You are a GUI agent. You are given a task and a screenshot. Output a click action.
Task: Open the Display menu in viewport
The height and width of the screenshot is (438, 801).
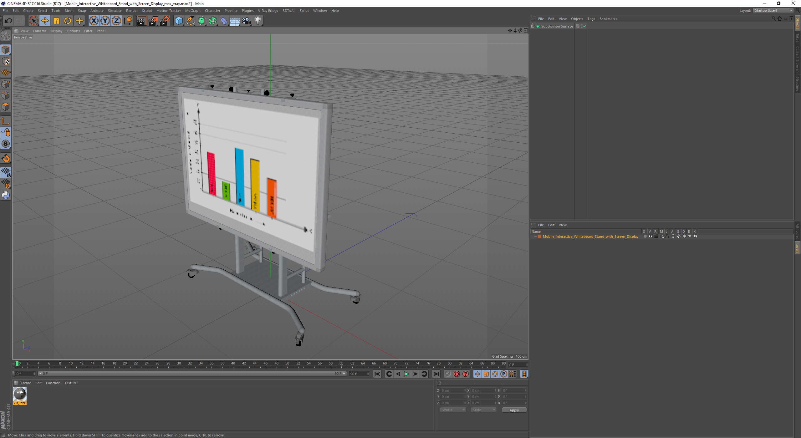(56, 31)
